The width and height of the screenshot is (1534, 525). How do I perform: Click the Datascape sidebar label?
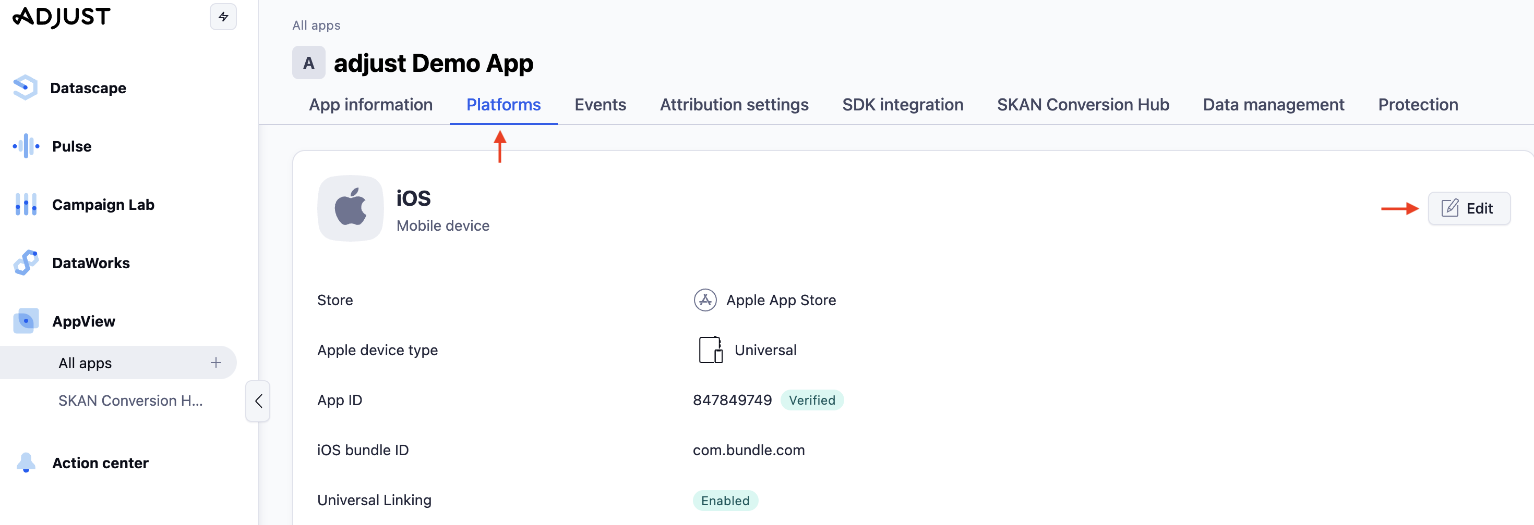tap(88, 88)
